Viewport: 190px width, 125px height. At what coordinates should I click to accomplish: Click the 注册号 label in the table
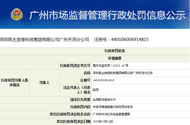coord(85,80)
